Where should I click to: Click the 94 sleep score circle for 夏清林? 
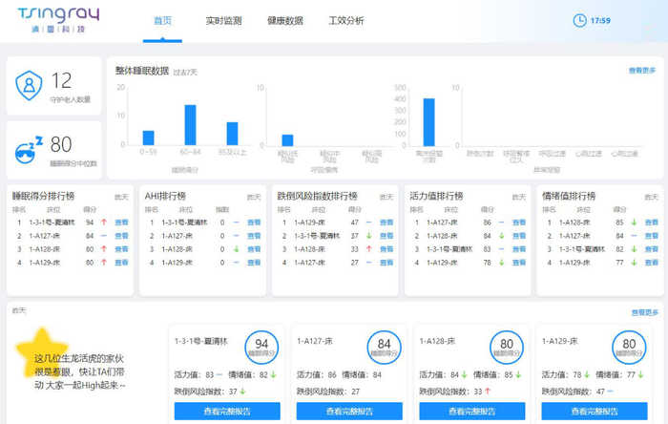click(x=261, y=347)
